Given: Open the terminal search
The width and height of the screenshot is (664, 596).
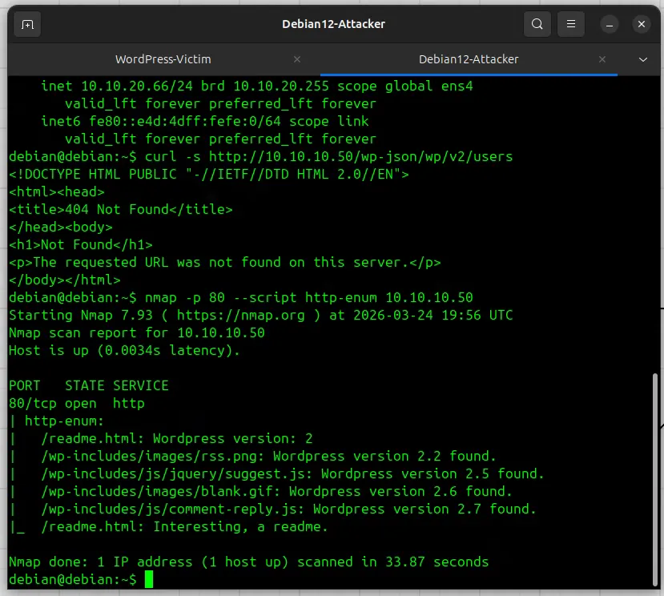Looking at the screenshot, I should point(537,24).
